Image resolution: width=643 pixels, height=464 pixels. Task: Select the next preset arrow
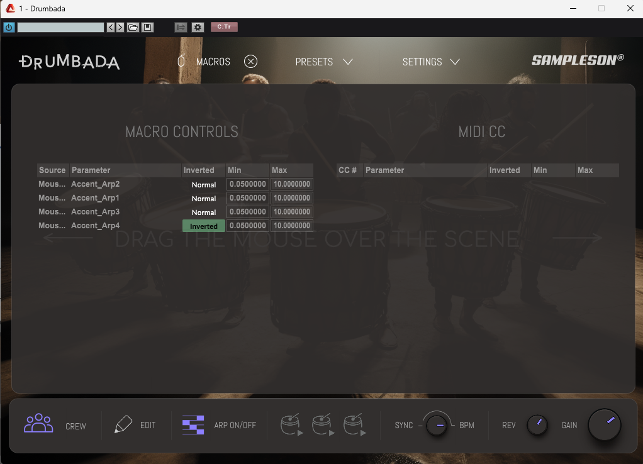[120, 28]
